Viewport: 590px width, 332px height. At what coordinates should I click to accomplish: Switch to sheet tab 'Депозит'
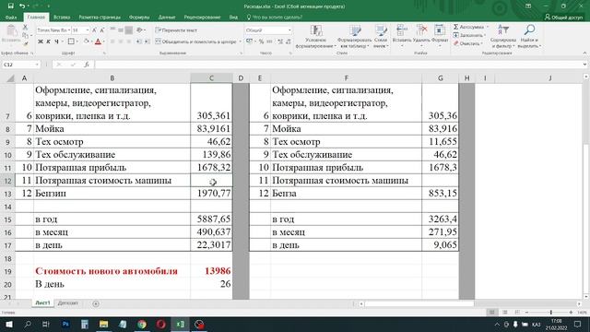(x=68, y=303)
